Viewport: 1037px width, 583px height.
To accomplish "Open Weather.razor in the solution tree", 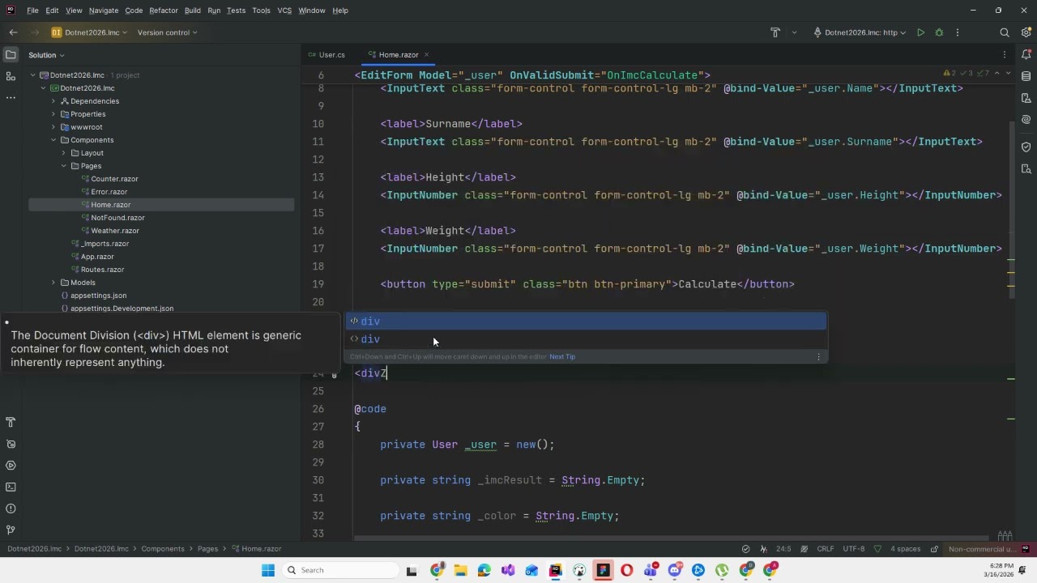I will pyautogui.click(x=115, y=231).
